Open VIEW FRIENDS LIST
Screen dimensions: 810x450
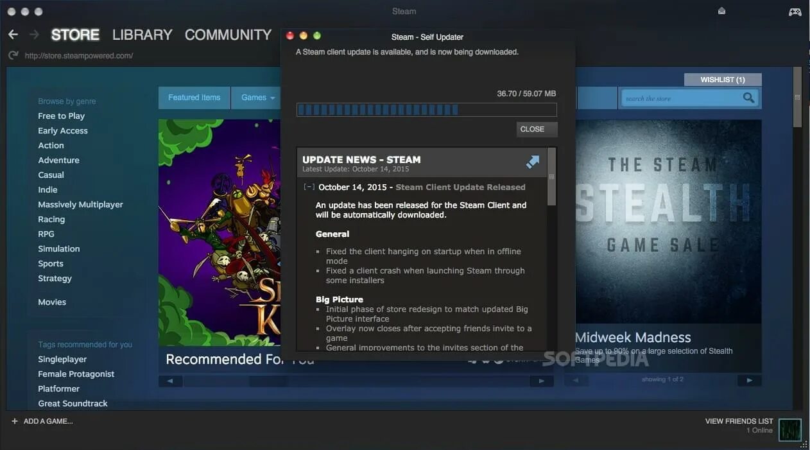coord(739,421)
